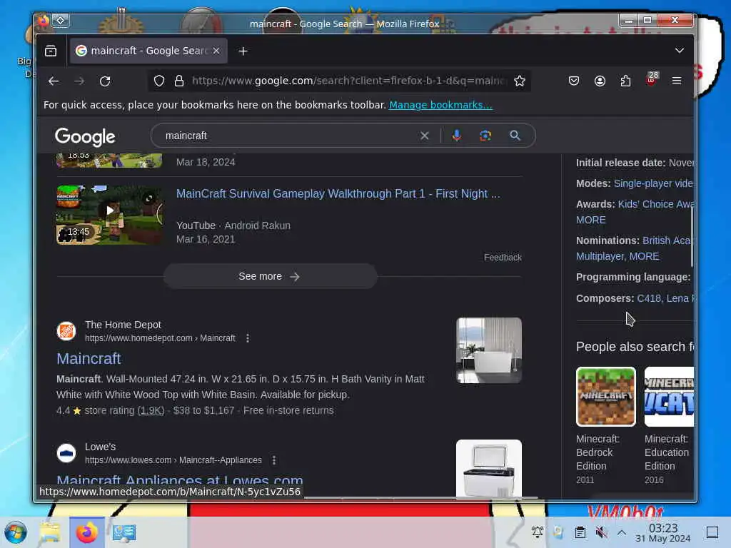The height and width of the screenshot is (548, 731).
Task: Open Minecraft: Bedrock Edition thumbnail
Action: click(x=605, y=397)
